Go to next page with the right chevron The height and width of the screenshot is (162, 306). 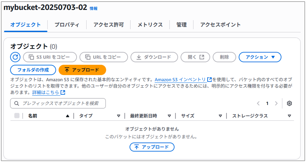(276, 103)
